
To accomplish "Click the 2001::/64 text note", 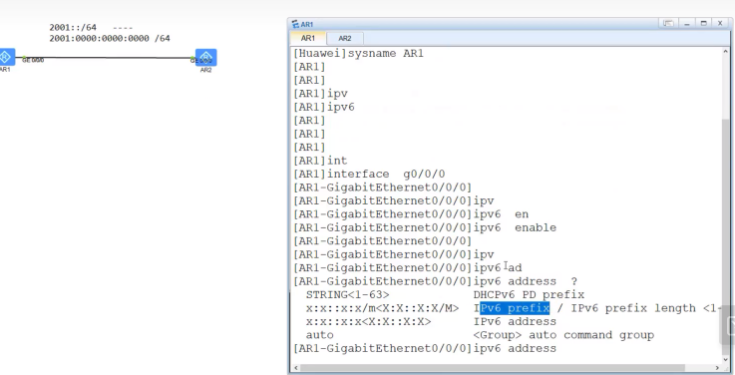I will [x=73, y=28].
